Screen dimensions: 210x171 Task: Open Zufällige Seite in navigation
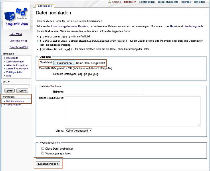coord(14,72)
